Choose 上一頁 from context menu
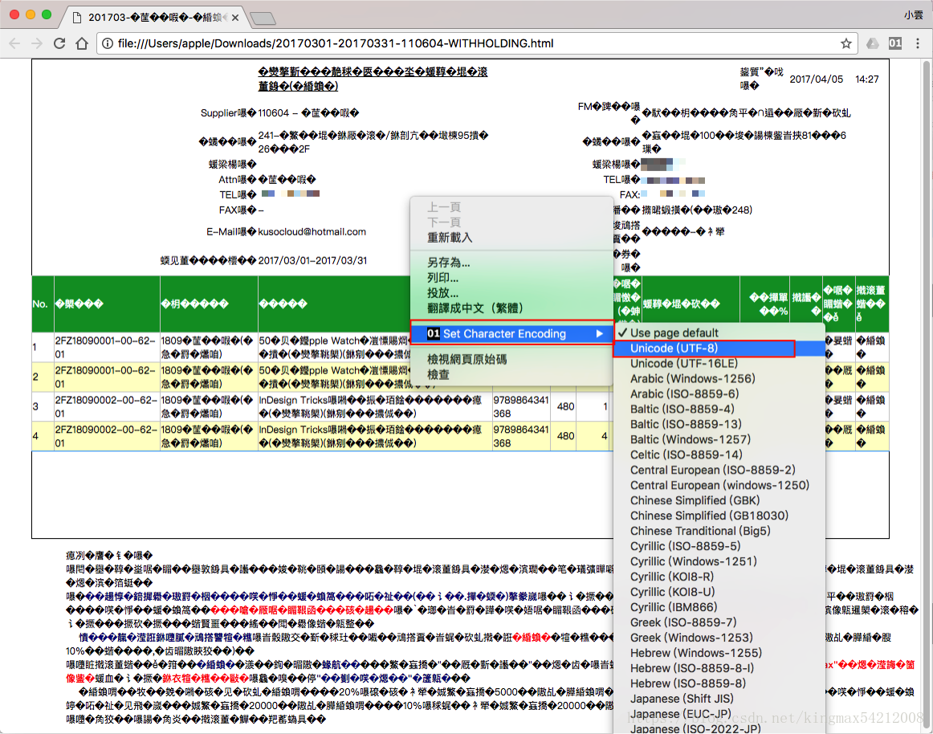The image size is (933, 734). [x=444, y=207]
